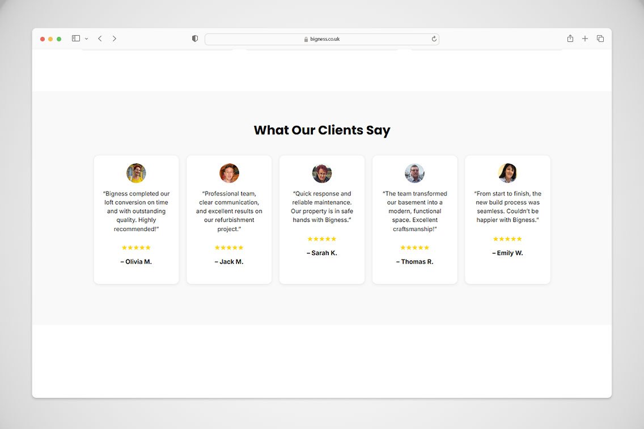
Task: Go forward using the forward arrow
Action: coord(114,39)
